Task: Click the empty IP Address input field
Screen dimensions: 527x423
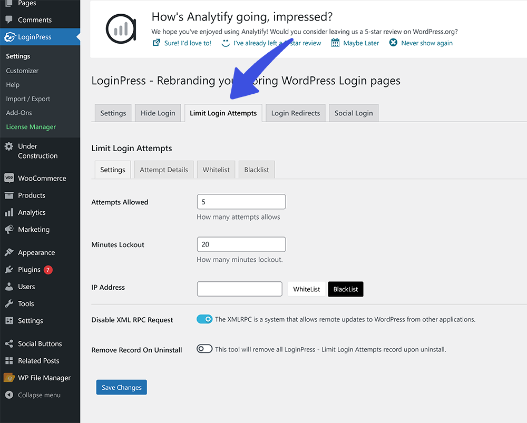Action: coord(240,289)
